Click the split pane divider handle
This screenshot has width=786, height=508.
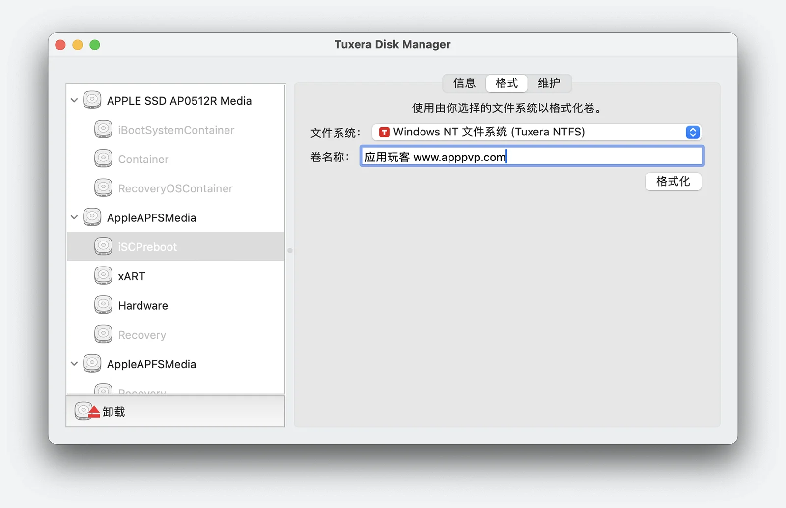[x=290, y=250]
